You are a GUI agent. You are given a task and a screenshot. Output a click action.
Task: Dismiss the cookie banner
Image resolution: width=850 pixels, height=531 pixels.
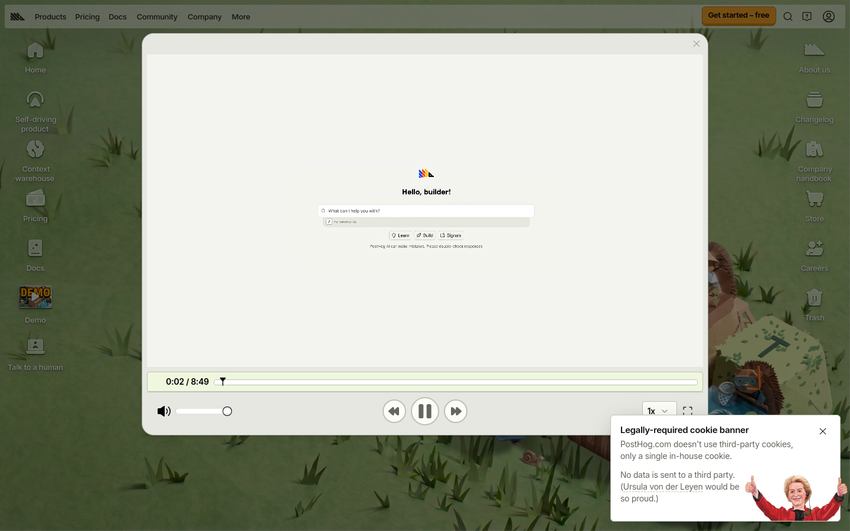click(x=823, y=431)
